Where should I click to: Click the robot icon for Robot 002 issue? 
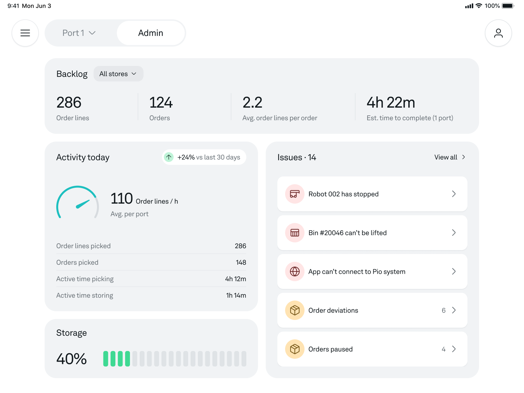click(x=294, y=194)
